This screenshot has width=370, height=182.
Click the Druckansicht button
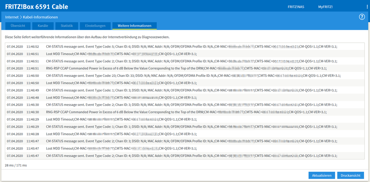tap(351, 175)
